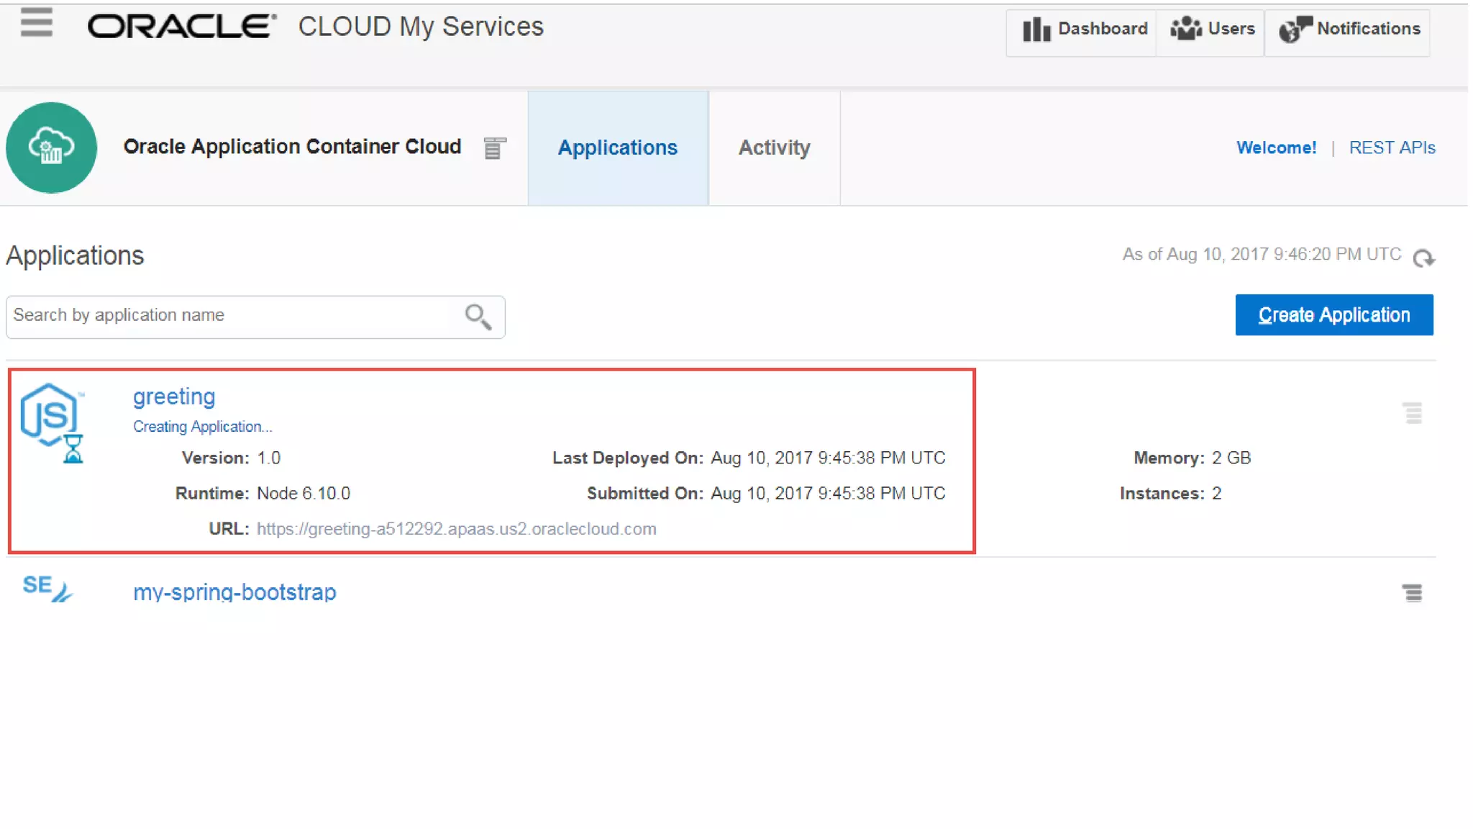Expand the my-spring-bootstrap actions menu

1412,593
